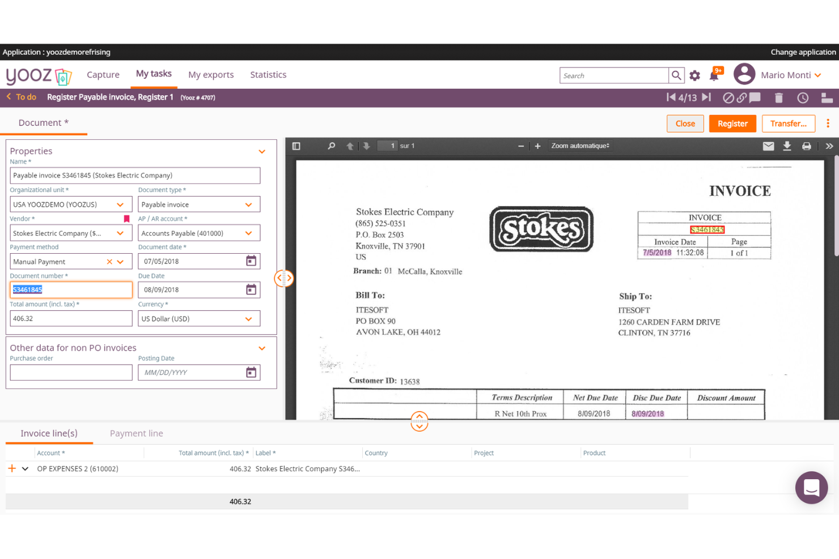The width and height of the screenshot is (839, 559).
Task: Open the document history clock icon
Action: 803,97
